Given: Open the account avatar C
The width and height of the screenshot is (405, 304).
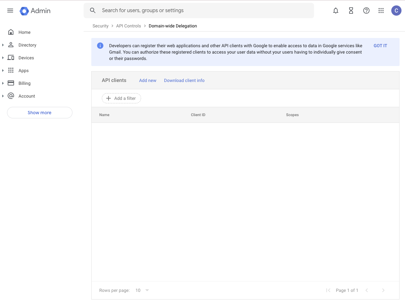Looking at the screenshot, I should click(396, 11).
